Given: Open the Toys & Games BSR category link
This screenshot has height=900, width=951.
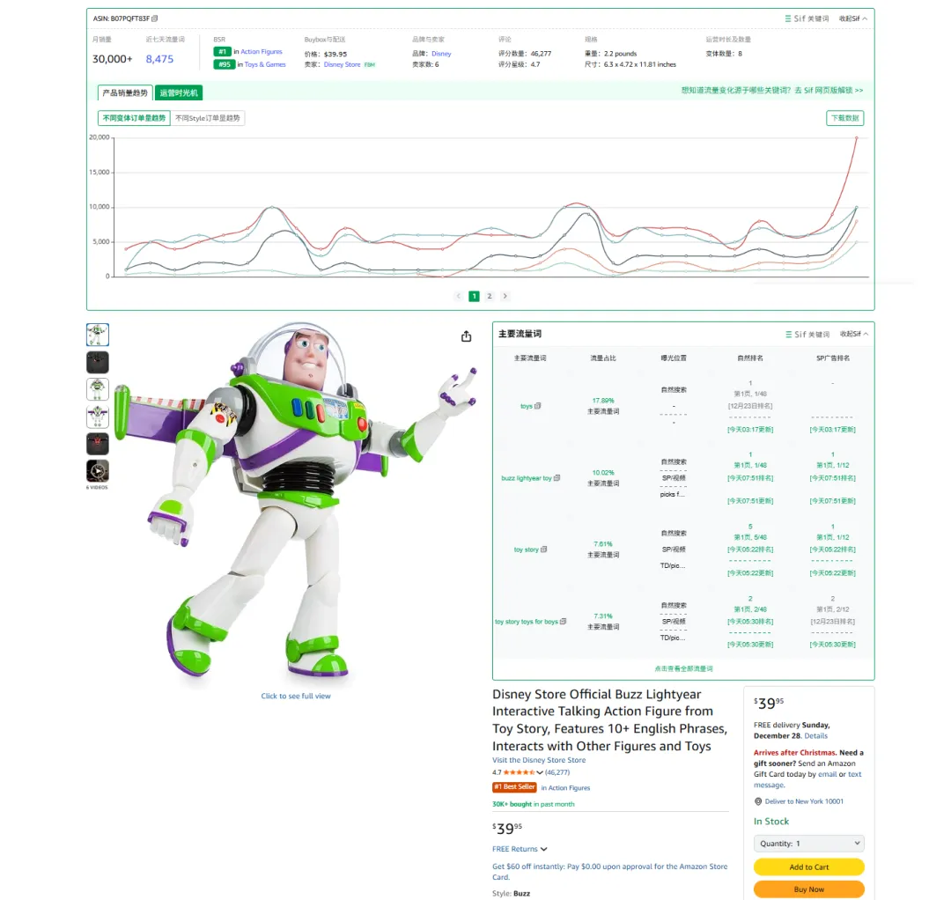Looking at the screenshot, I should pyautogui.click(x=265, y=64).
